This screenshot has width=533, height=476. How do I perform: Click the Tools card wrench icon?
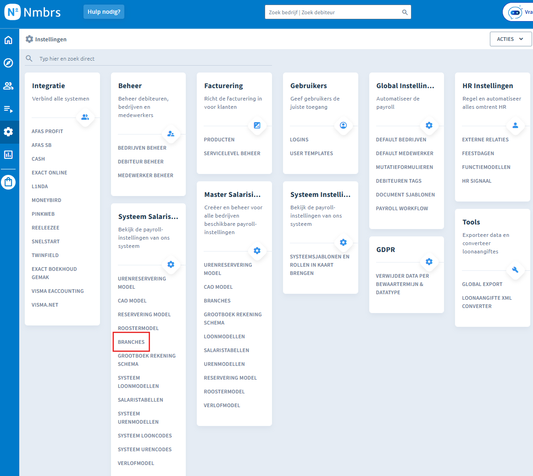[x=515, y=270]
